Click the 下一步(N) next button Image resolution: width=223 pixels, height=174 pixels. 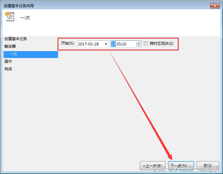(181, 166)
